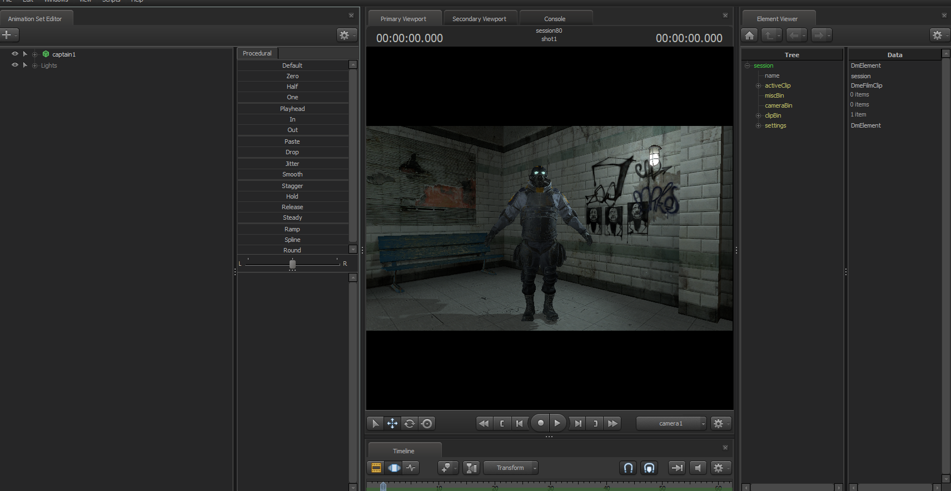The width and height of the screenshot is (951, 491).
Task: Navigate up one level in Element Viewer
Action: click(771, 36)
